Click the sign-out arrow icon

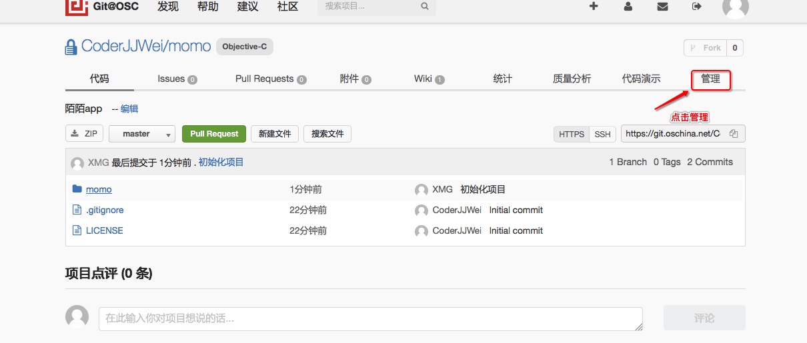pos(697,7)
